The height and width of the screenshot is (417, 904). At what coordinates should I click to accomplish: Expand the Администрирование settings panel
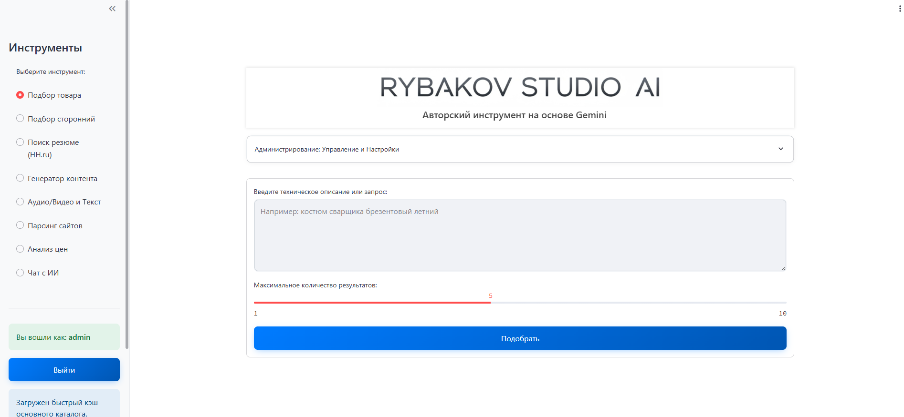tap(519, 149)
